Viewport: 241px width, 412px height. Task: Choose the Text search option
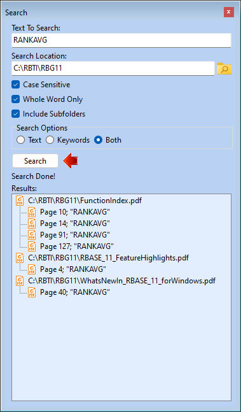tap(21, 140)
